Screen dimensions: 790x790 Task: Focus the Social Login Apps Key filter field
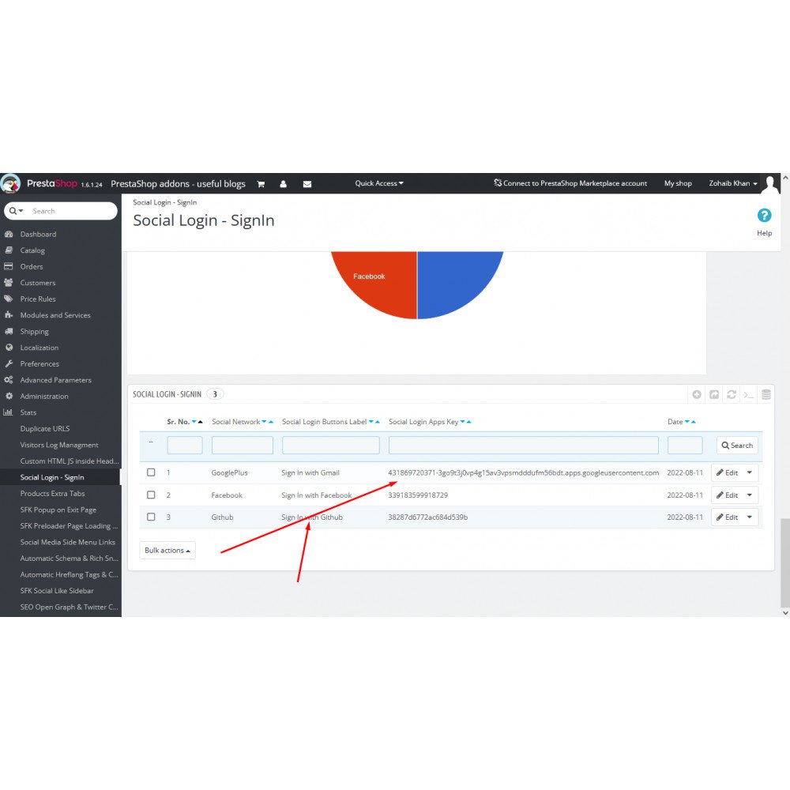(x=524, y=446)
